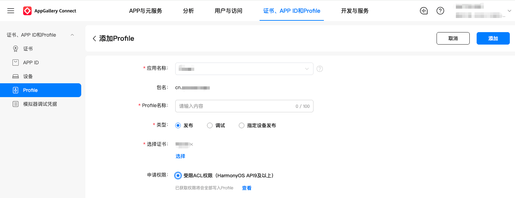The image size is (515, 198).
Task: Open the 应用名称 dropdown
Action: tap(244, 69)
